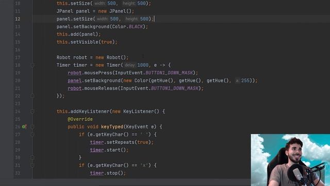The image size is (330, 186).
Task: Place cursor in panel.setSize on line 12
Action: [x=74, y=19]
